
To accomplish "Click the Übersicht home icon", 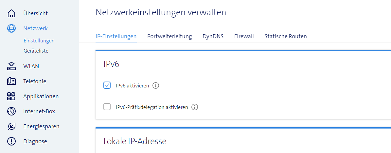I will click(11, 13).
